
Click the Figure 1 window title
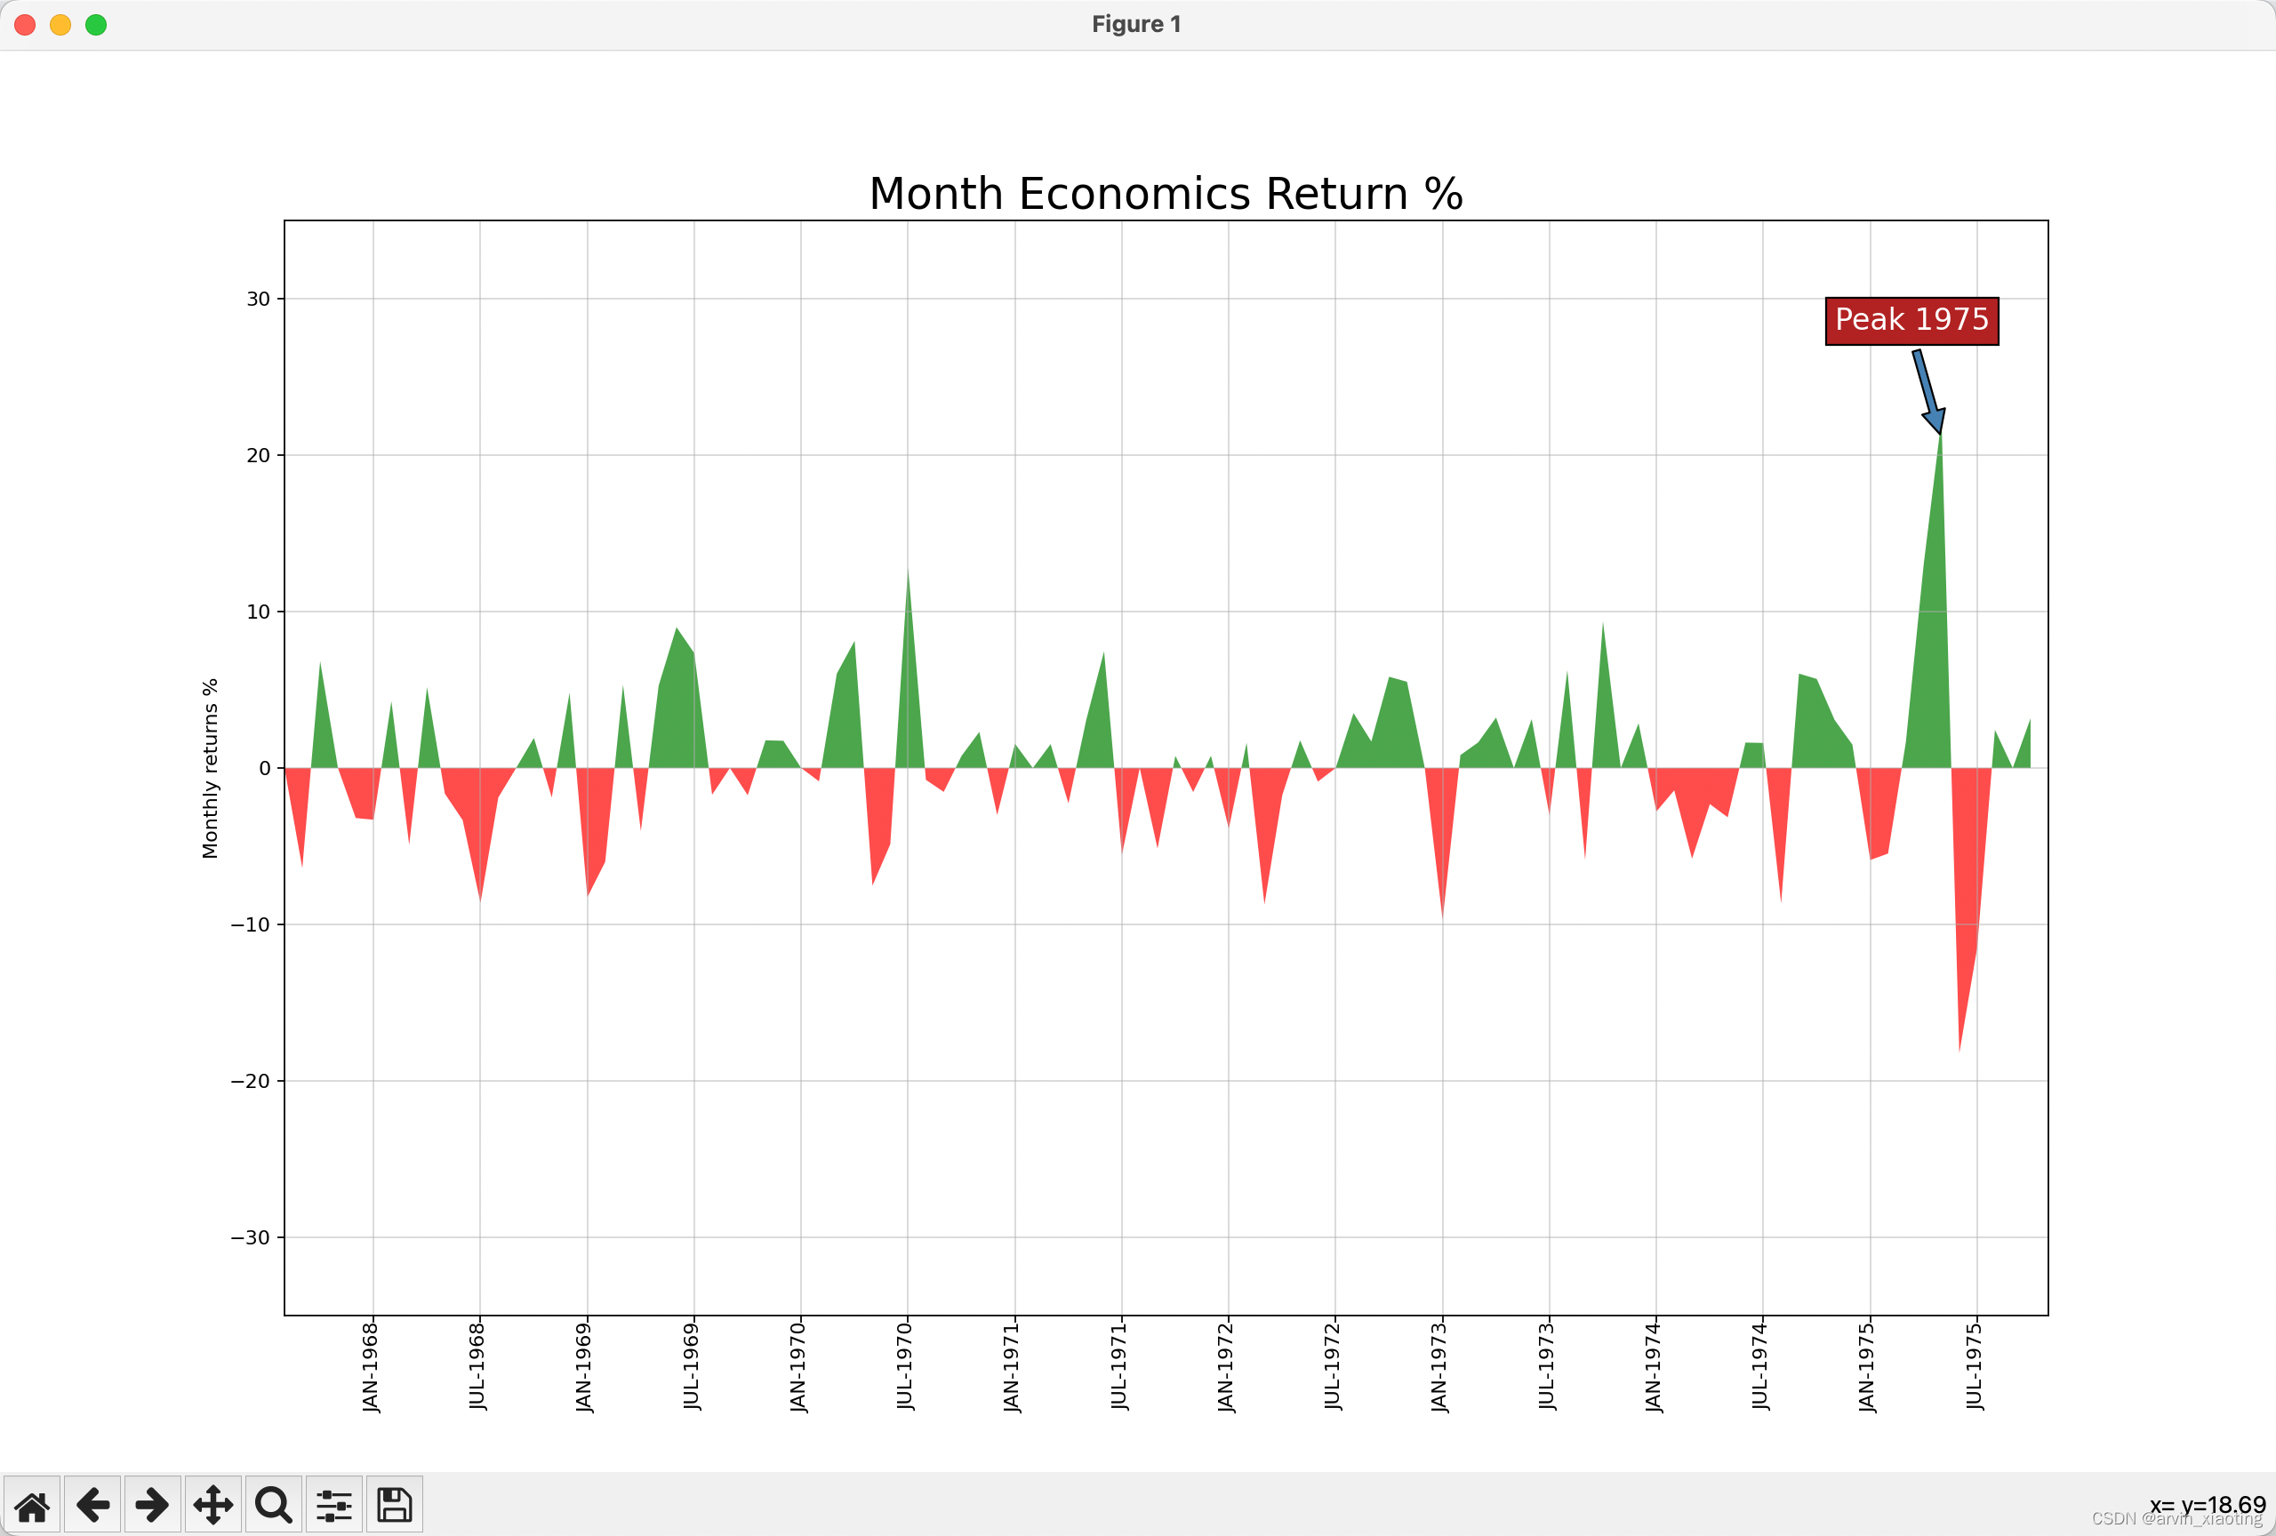point(1136,25)
